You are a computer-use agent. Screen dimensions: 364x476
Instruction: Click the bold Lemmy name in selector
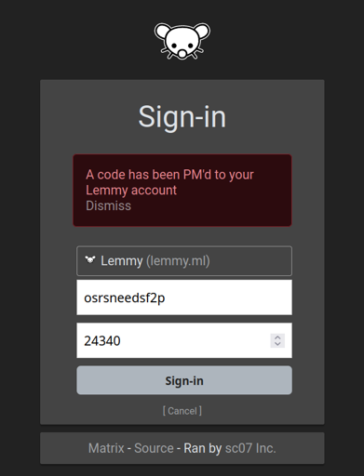pyautogui.click(x=122, y=261)
